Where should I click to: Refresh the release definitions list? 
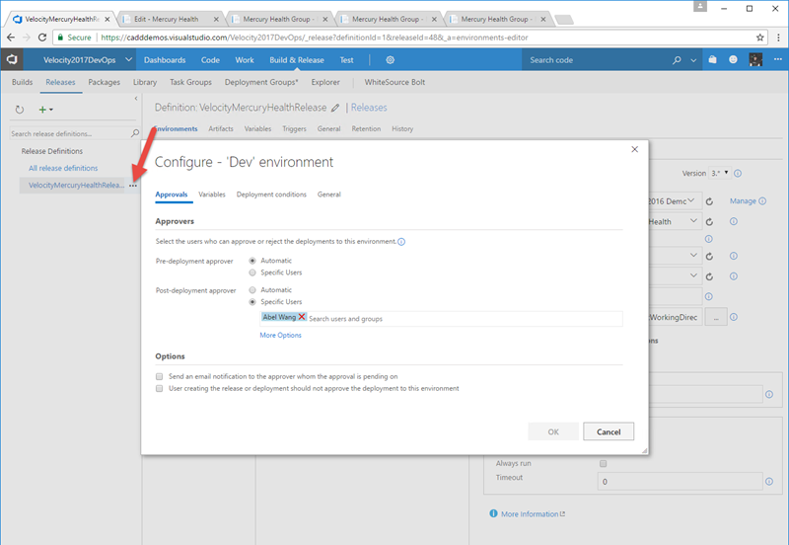(x=19, y=110)
